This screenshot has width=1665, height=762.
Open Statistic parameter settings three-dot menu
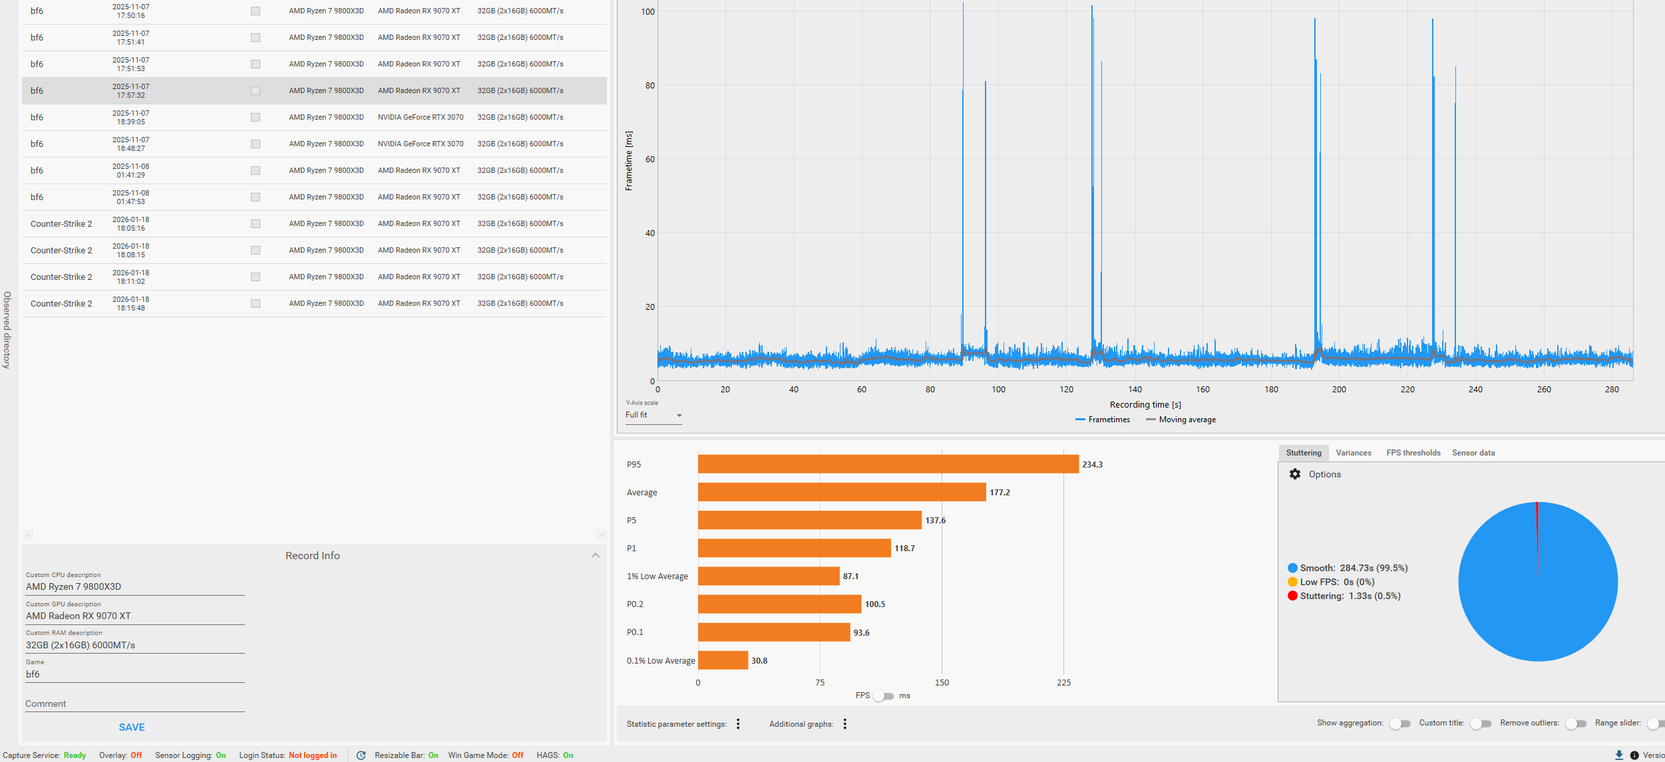click(738, 724)
